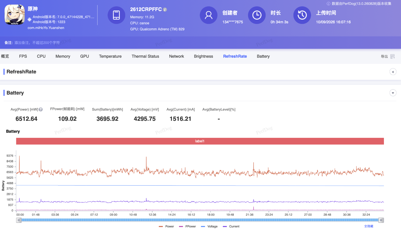Open the 概览 overview tab
401x239 pixels.
(x=5, y=56)
